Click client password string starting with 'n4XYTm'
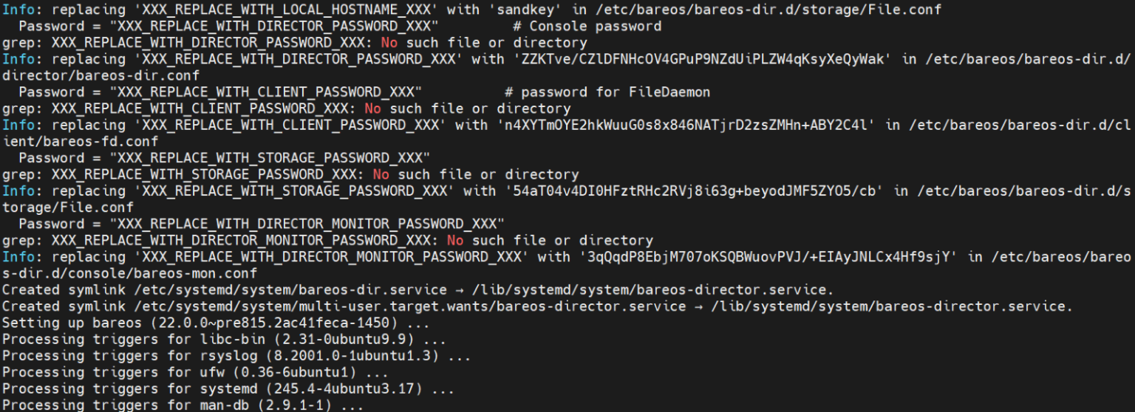 click(x=686, y=125)
